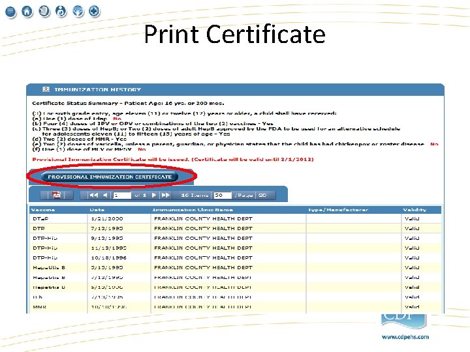Go to the next results page
This screenshot has width=470, height=352.
tap(154, 195)
